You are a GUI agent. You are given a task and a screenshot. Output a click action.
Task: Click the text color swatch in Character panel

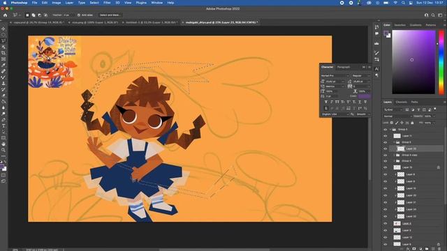pos(365,96)
